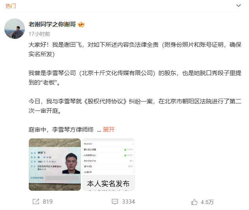The width and height of the screenshot is (249, 210).
Task: Open the poster's round avatar picture
Action: [15, 29]
